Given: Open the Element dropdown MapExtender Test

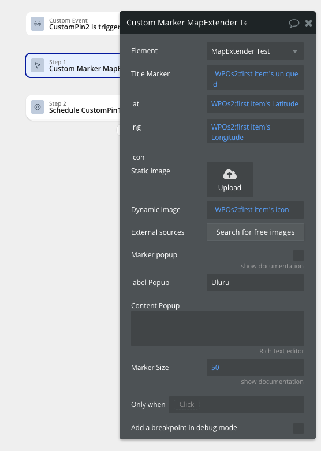Looking at the screenshot, I should tap(255, 51).
